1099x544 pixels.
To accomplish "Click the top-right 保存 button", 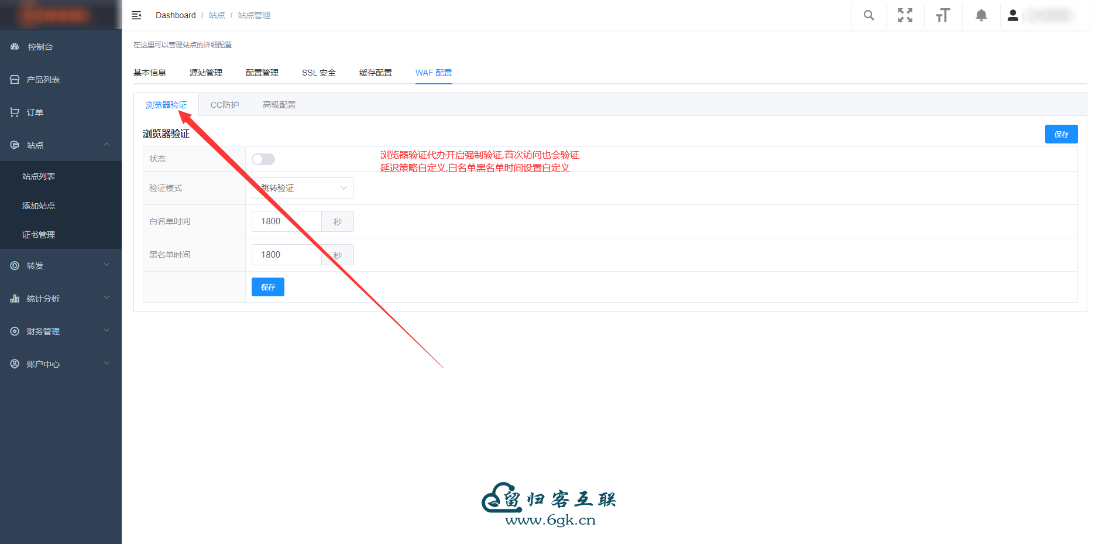I will [1061, 134].
